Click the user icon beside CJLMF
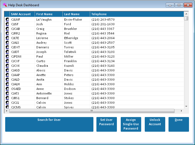This screenshot has width=195, height=145. click(7, 20)
